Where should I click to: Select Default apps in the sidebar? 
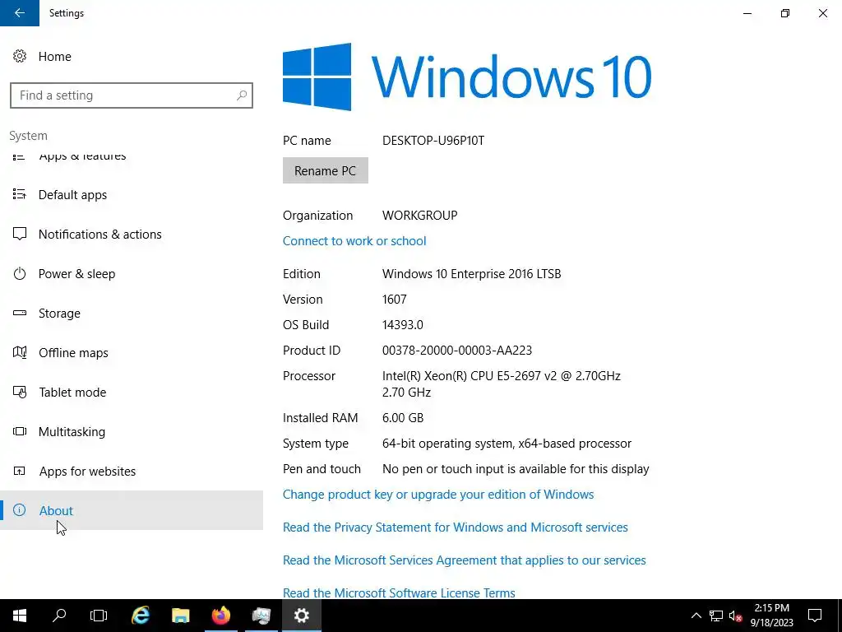132,194
